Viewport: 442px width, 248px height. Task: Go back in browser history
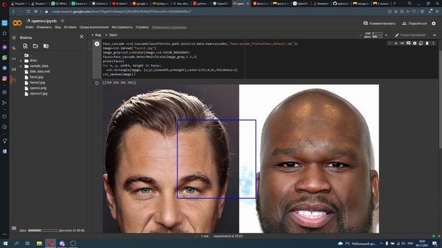14,12
